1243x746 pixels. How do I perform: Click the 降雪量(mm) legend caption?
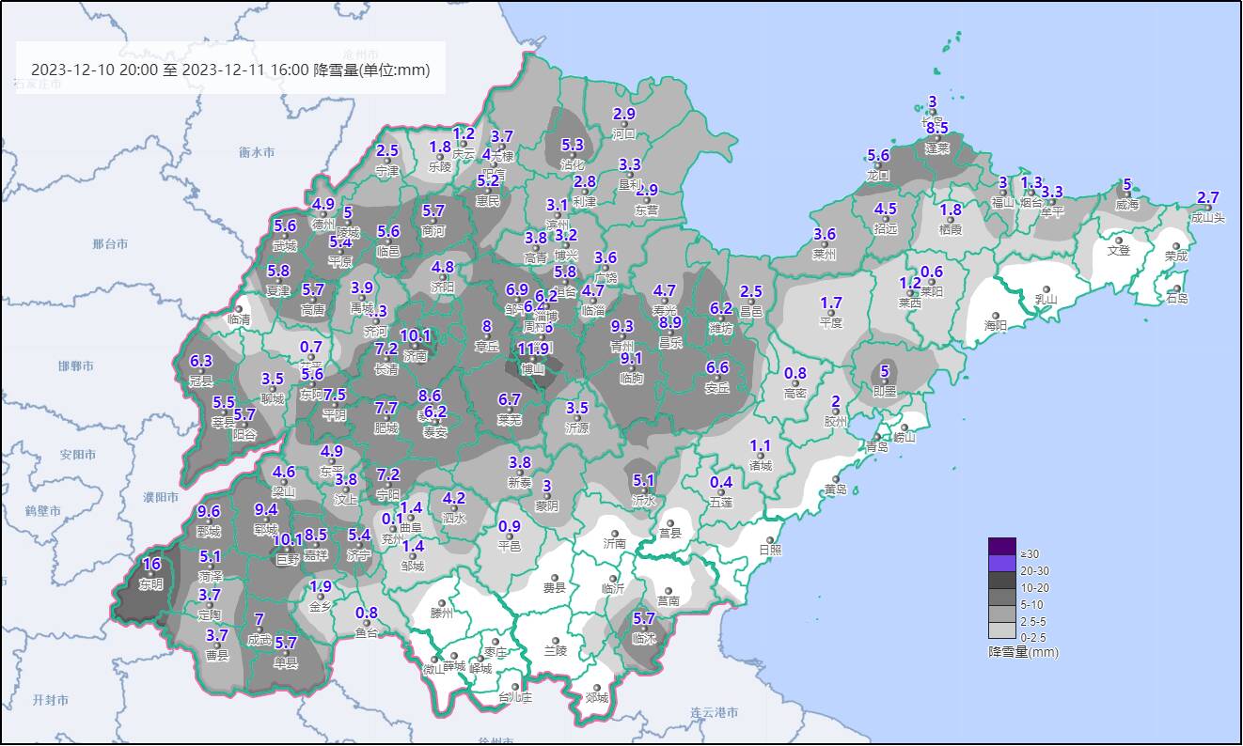[1023, 651]
